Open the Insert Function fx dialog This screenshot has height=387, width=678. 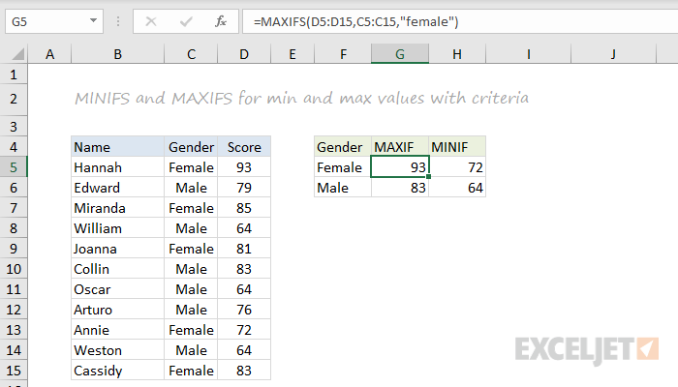coord(221,21)
